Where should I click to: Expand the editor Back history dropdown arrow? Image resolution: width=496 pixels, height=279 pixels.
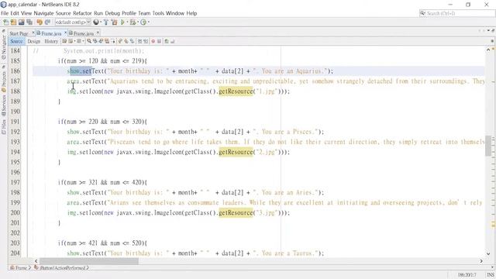point(74,41)
